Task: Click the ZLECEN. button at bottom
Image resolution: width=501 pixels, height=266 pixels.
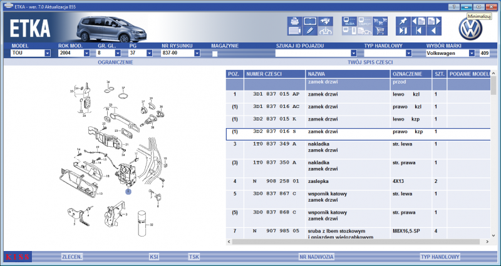Action: [x=72, y=257]
